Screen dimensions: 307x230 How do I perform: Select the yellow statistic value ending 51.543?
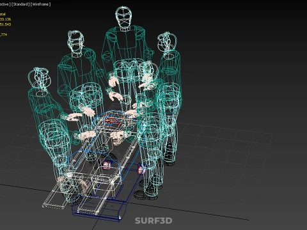tap(5, 24)
